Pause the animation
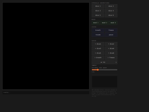Screen dimensions: 149x112 tap(111, 35)
